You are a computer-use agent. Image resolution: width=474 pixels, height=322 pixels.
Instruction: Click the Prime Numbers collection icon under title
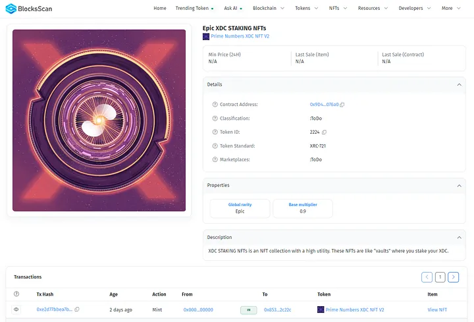click(x=206, y=37)
